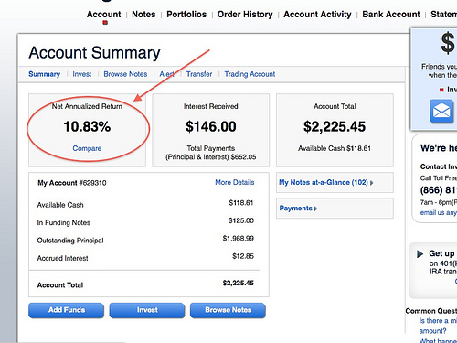Click the Outstanding Principal $1,968.99 value

[x=239, y=239]
